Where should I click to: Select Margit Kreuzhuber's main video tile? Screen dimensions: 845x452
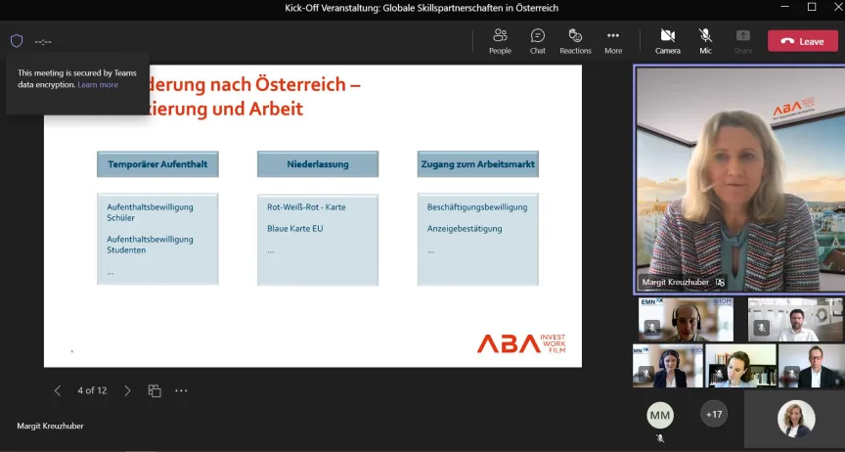pos(739,180)
